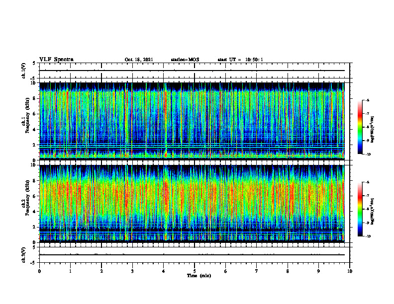Click the "ch.1(V)" axis label of top waveform
This screenshot has height=304, width=394.
point(23,71)
